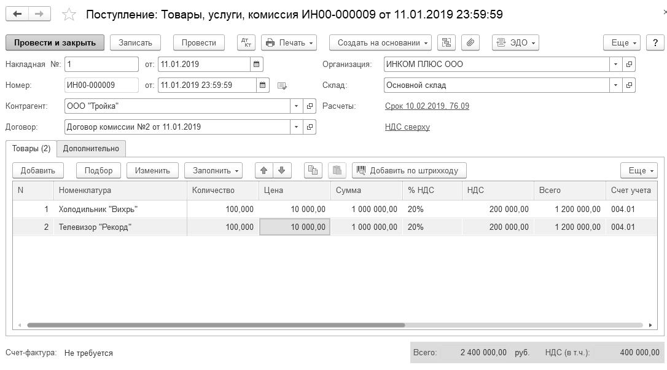Viewport: 667px width, 370px height.
Task: Expand the Организация dropdown list
Action: (615, 65)
